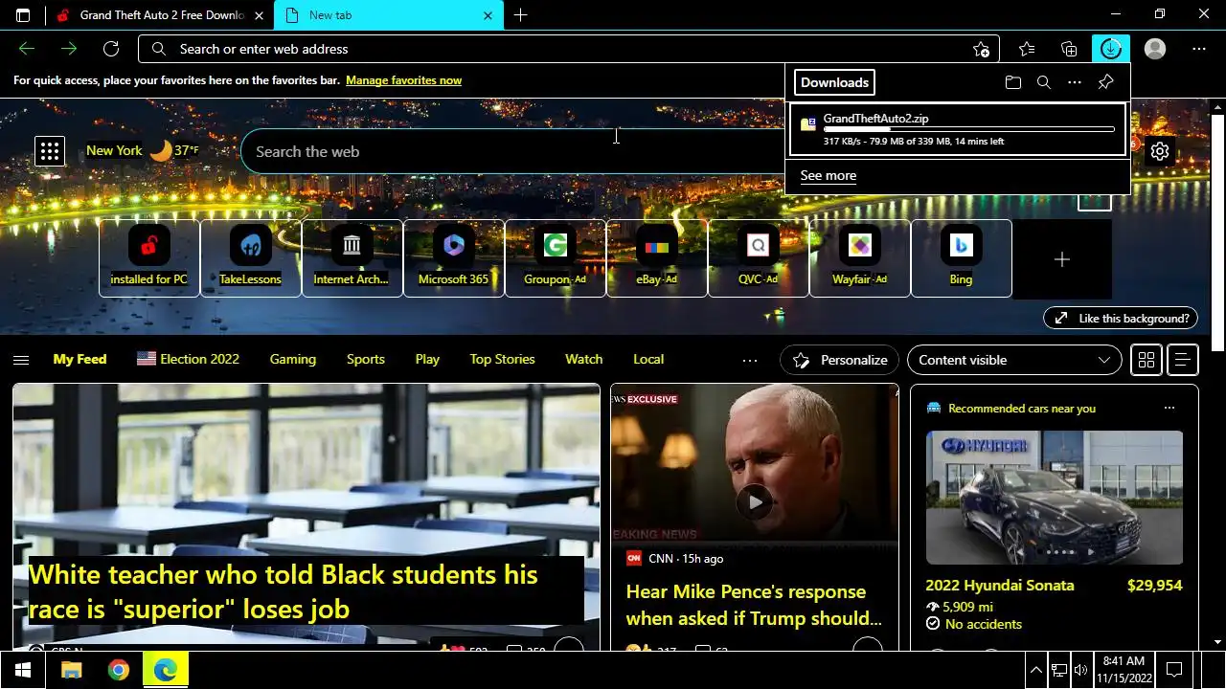
Task: Show hidden system tray icons chevron
Action: [x=1035, y=670]
